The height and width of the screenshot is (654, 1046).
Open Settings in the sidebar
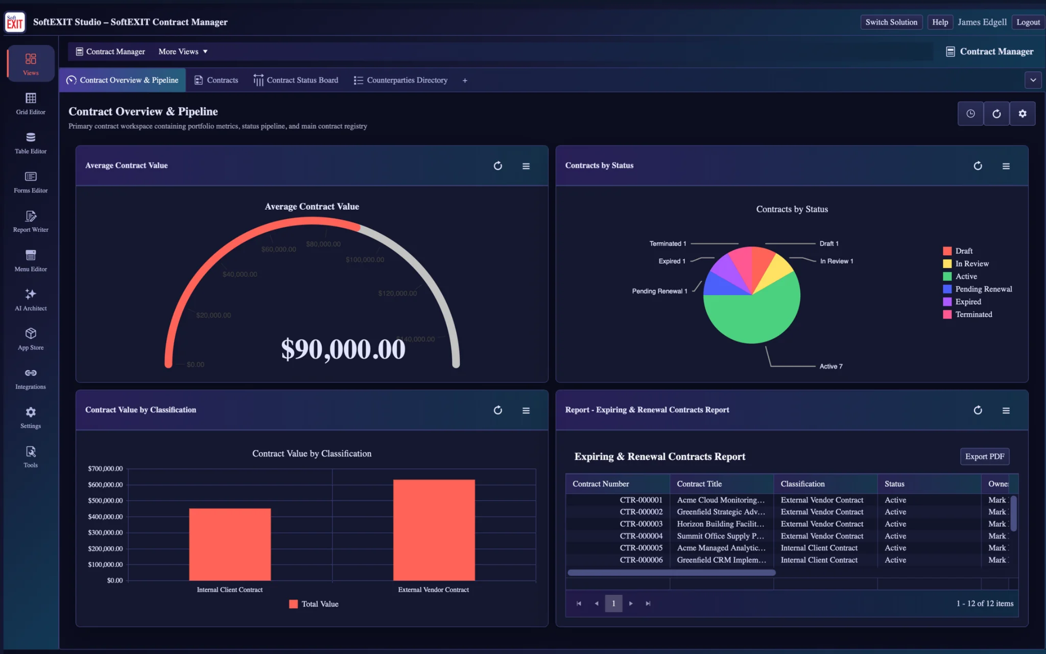click(x=31, y=418)
